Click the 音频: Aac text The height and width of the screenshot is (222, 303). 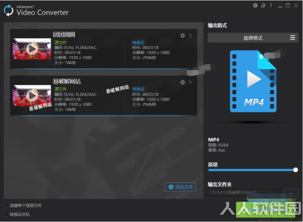tap(217, 150)
